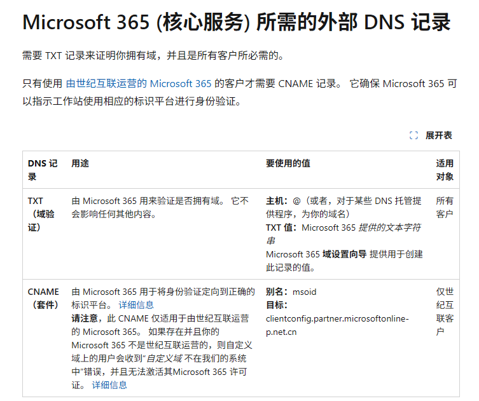Click the 展开表 button label
Screen dimensions: 479x401
click(439, 135)
